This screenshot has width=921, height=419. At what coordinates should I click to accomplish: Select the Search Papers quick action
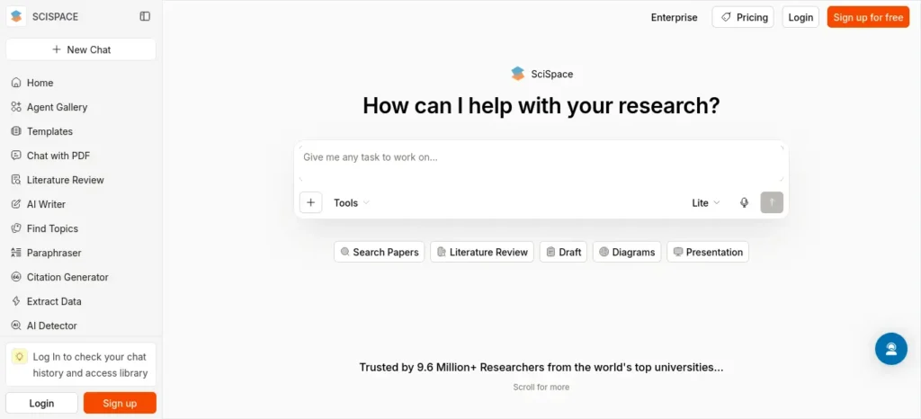pos(380,252)
